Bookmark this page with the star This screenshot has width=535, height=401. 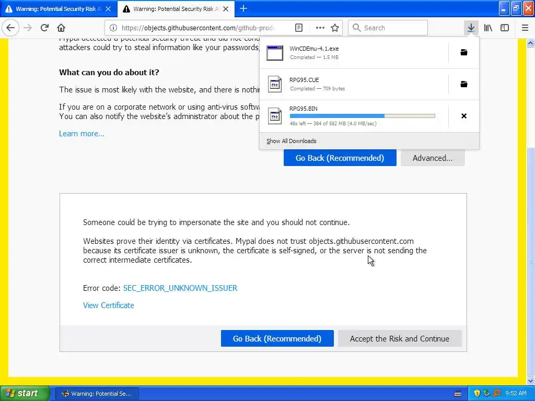point(335,28)
